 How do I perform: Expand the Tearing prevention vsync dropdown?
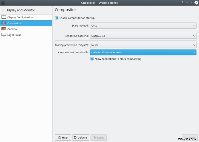click(143, 45)
